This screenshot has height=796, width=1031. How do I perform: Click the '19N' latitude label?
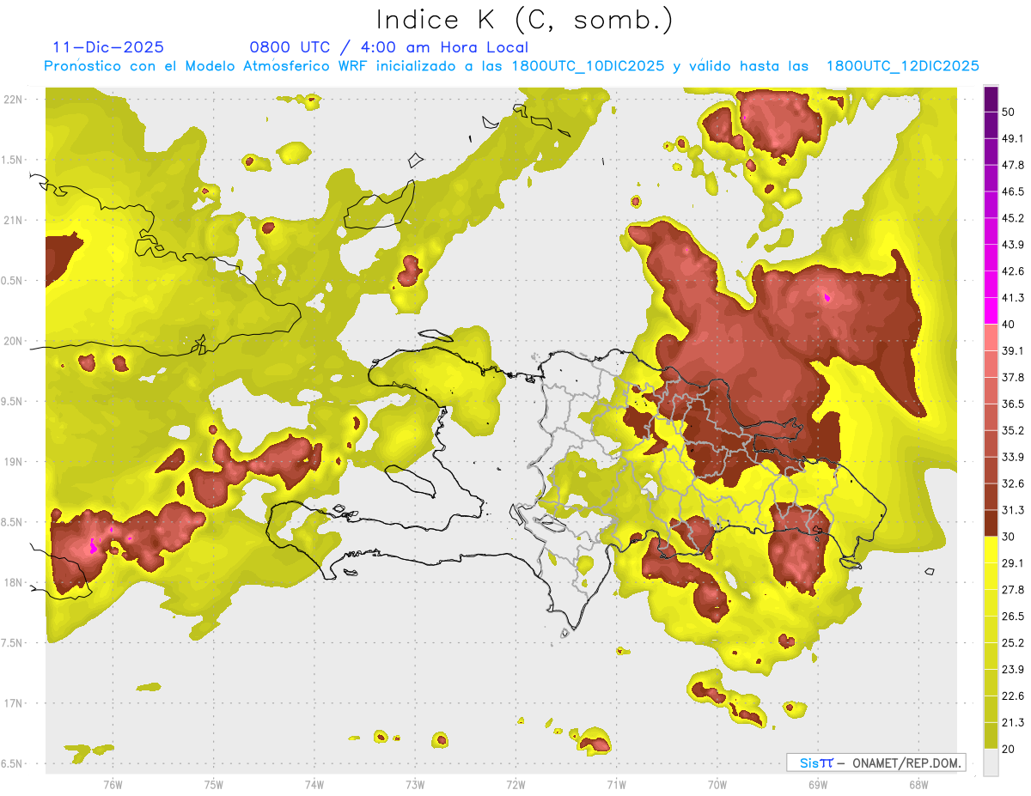click(x=12, y=462)
